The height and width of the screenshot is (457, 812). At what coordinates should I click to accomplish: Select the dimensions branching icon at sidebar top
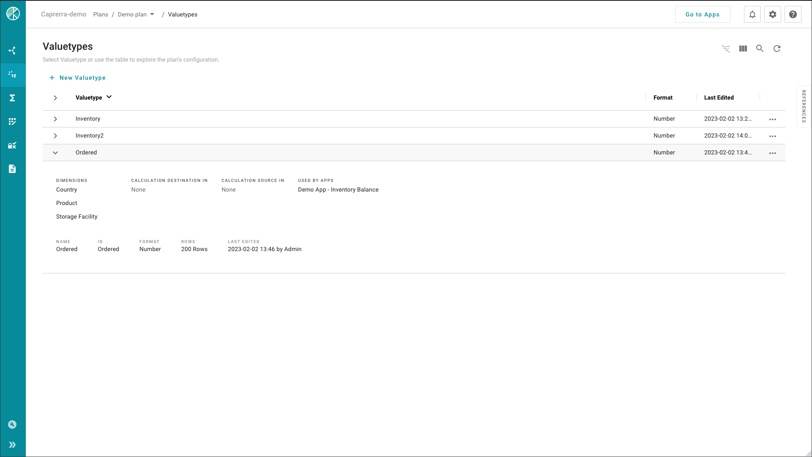13,50
